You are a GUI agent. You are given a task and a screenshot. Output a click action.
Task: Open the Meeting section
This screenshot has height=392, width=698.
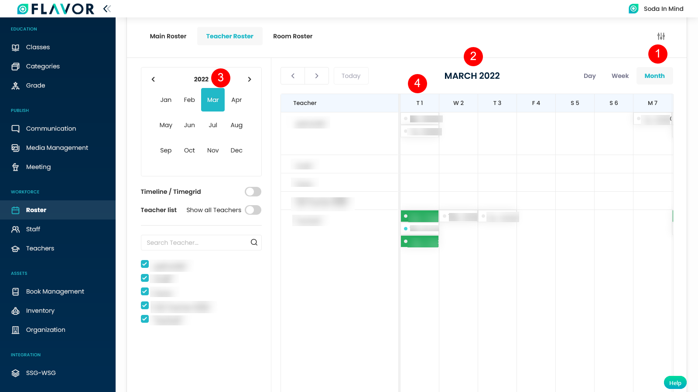(x=39, y=167)
